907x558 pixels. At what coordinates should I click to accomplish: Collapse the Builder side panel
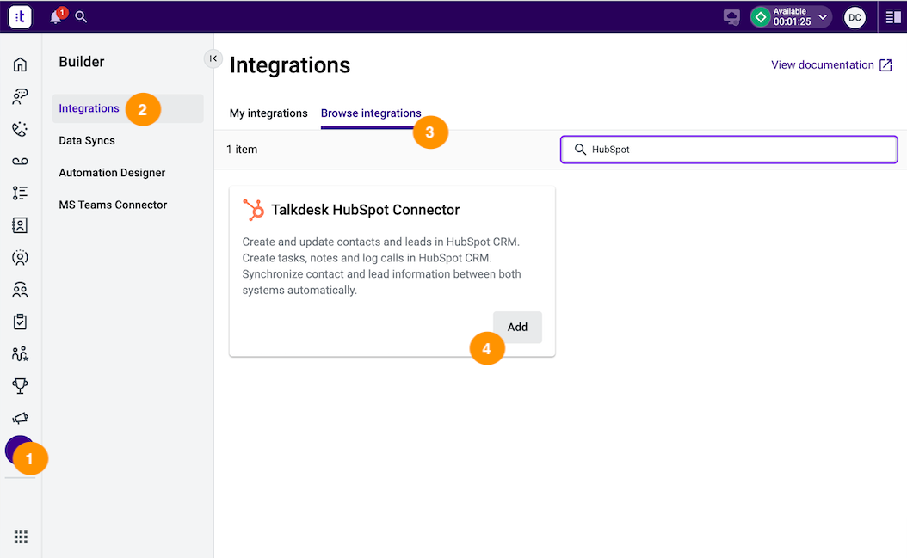coord(213,58)
